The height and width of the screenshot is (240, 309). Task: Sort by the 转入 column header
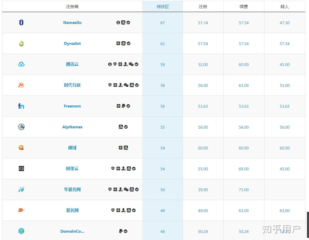(284, 7)
